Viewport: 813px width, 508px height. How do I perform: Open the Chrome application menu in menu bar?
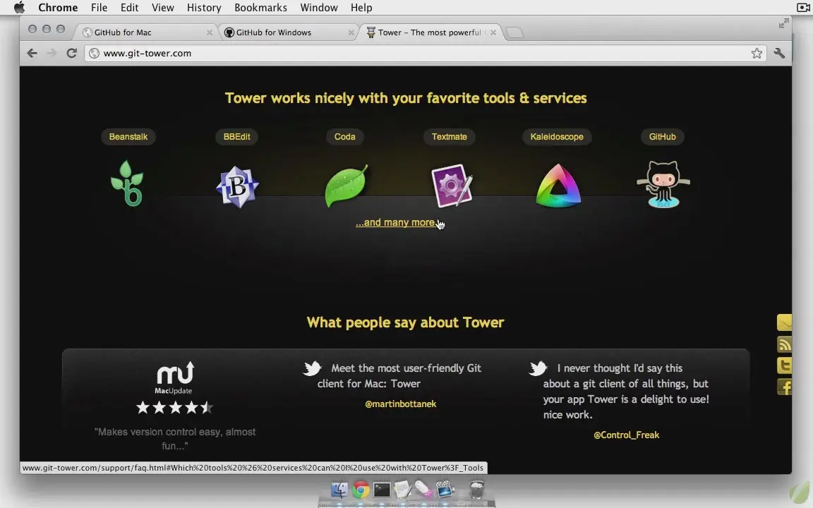coord(58,7)
